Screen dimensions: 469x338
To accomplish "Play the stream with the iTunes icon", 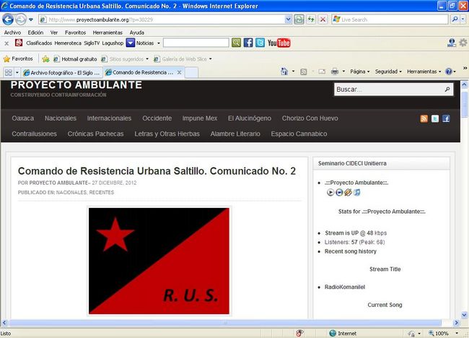I will (357, 192).
